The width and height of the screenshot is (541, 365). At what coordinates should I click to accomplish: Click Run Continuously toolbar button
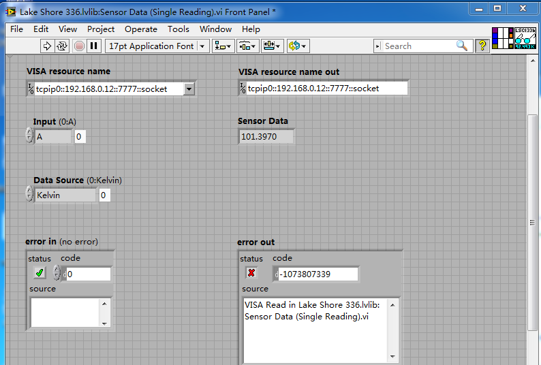62,46
